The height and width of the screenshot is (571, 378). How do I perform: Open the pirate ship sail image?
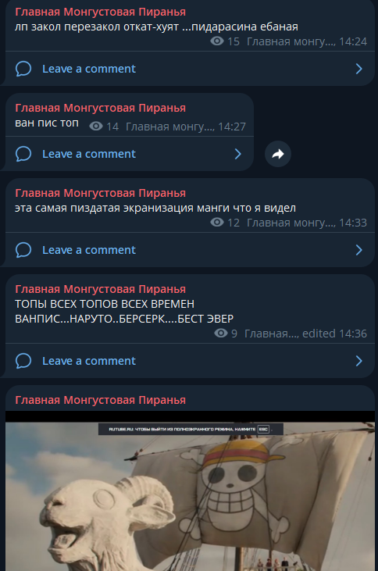pos(190,491)
